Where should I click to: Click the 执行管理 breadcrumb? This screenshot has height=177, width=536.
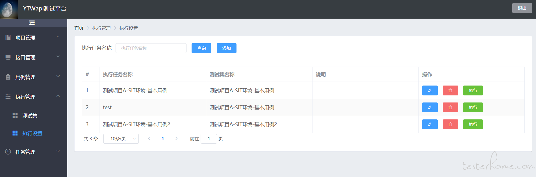click(101, 28)
